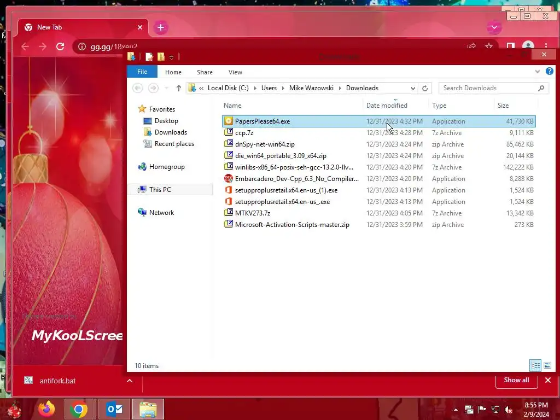
Task: Open Outlook from the taskbar
Action: tap(114, 409)
